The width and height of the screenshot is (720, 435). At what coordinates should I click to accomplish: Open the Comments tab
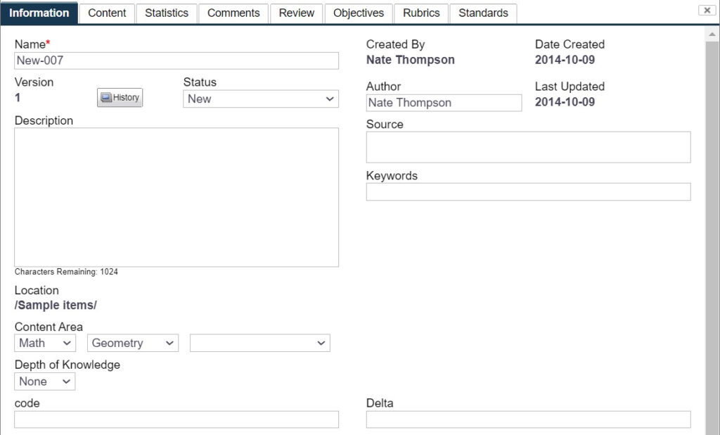click(233, 13)
